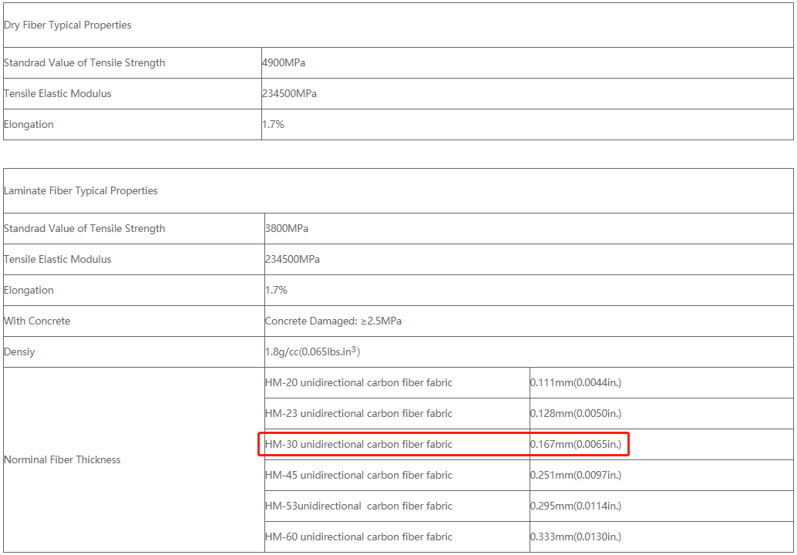Select the 0.128mm(0.0050in.) thickness value

(x=575, y=414)
